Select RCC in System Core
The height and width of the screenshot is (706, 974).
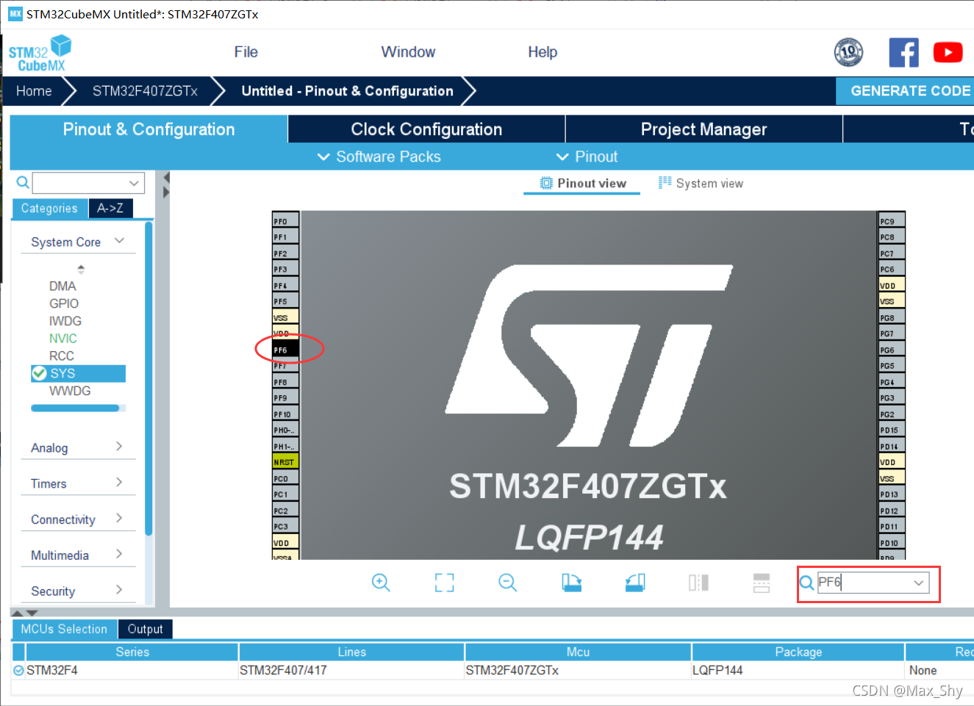(x=62, y=356)
